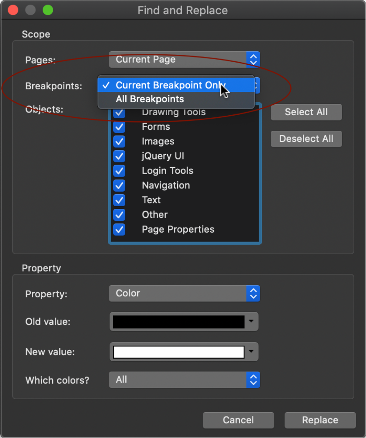Cancel the Find and Replace dialog
The width and height of the screenshot is (366, 438).
(x=238, y=420)
